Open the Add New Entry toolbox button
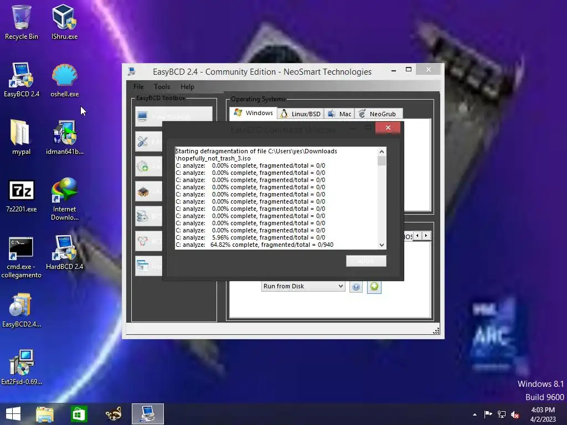Viewport: 567px width, 425px height. click(148, 166)
